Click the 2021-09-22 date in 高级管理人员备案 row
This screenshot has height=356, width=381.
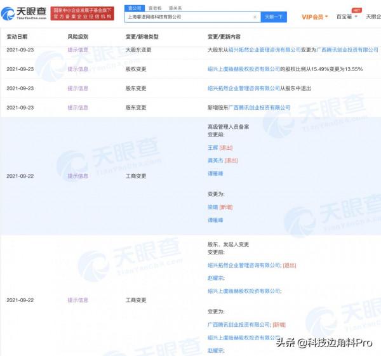coord(20,176)
